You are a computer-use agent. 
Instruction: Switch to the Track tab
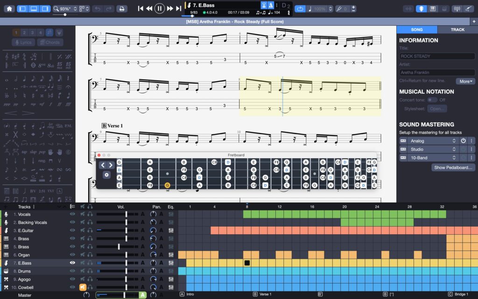point(457,29)
